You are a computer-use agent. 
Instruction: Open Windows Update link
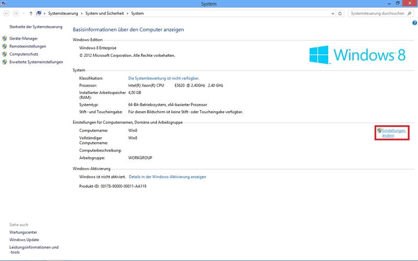point(24,240)
